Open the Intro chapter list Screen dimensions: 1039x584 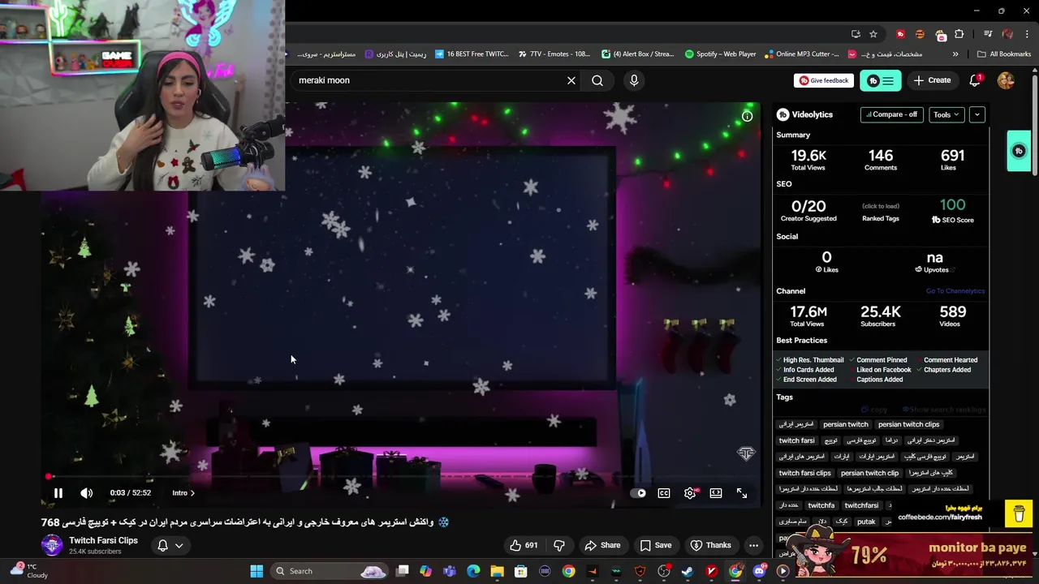[x=183, y=493]
